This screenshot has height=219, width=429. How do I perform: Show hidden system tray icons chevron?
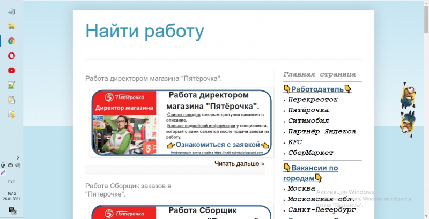(18, 157)
